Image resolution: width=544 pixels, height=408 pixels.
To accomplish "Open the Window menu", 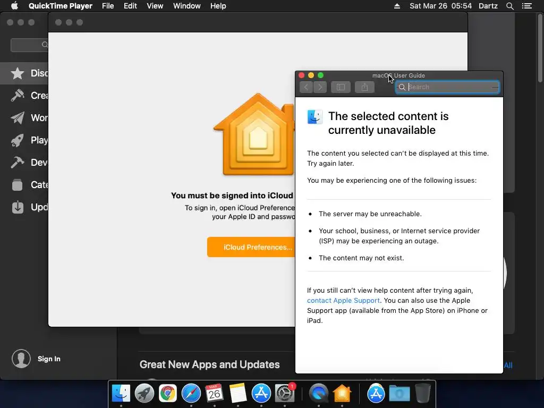I will click(x=186, y=6).
